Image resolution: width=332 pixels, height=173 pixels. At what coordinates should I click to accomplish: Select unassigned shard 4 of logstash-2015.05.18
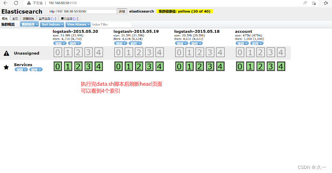(x=220, y=52)
